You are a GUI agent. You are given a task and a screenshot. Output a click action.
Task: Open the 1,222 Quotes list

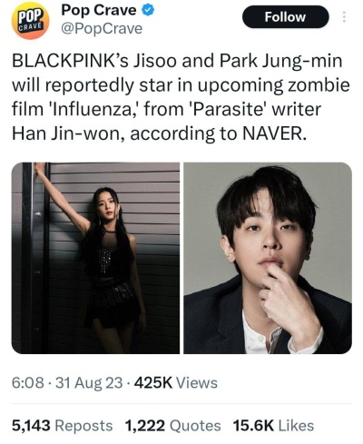click(x=172, y=425)
